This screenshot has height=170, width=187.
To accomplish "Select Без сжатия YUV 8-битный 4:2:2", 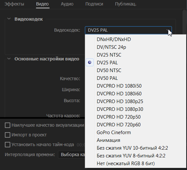I will 135,156.
